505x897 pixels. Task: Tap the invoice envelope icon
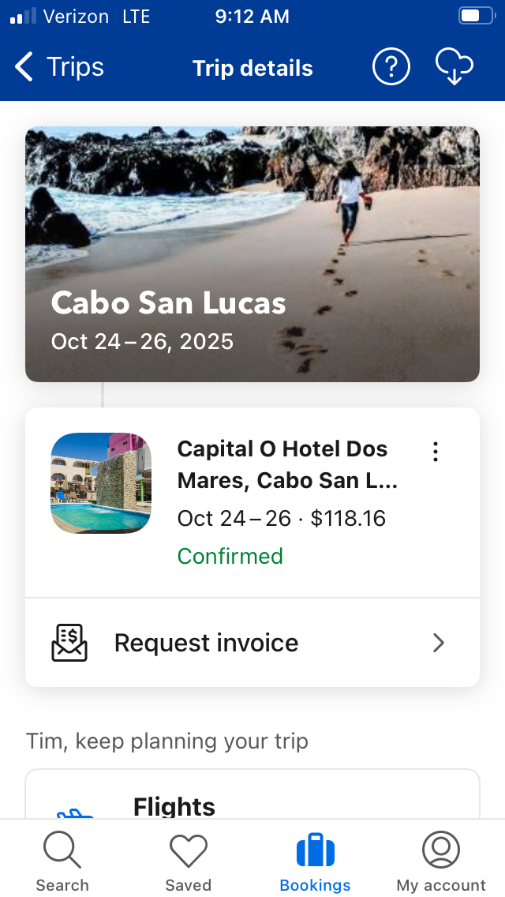click(69, 643)
